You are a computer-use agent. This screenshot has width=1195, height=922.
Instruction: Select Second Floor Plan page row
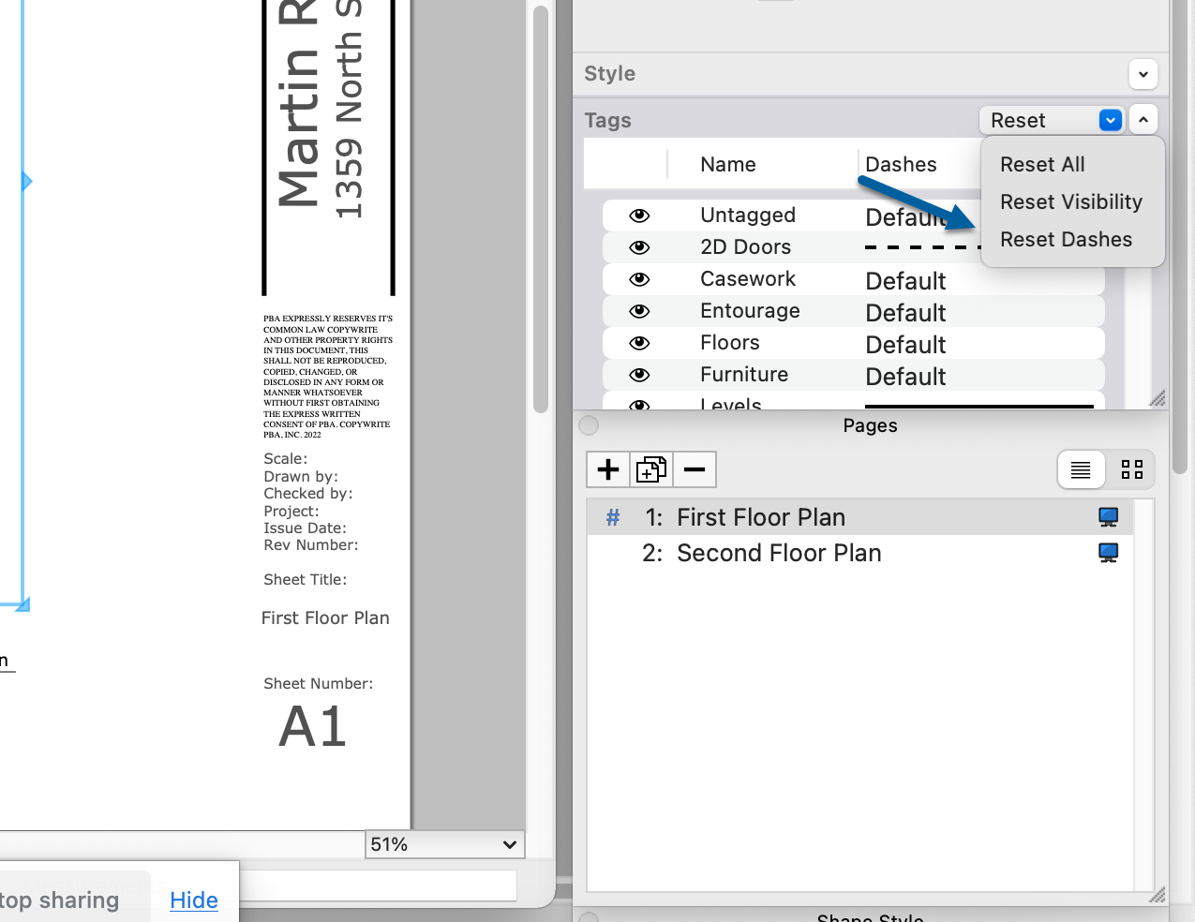(778, 553)
